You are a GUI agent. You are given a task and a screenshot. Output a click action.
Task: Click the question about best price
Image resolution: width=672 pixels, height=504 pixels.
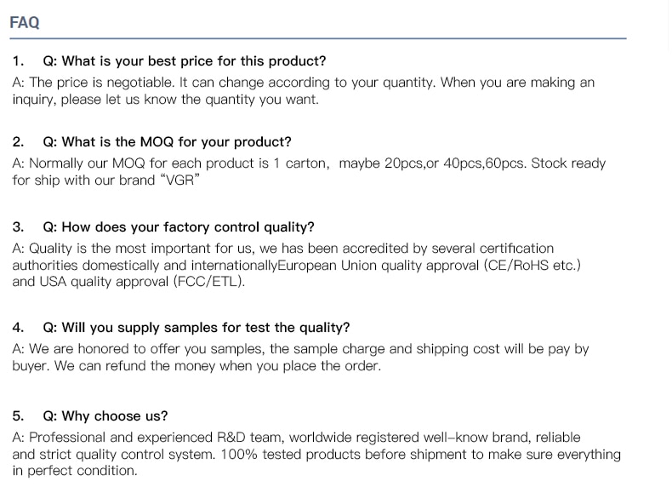coord(184,61)
